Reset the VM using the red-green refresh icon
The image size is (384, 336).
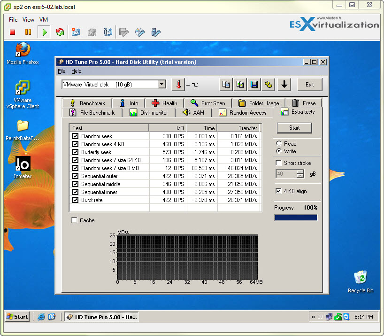point(60,32)
